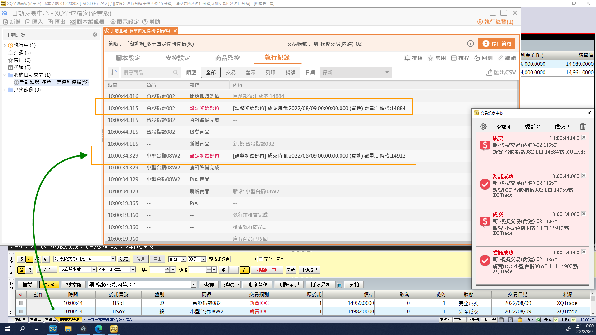Tick the checkbox for order 1ISpF
The width and height of the screenshot is (596, 335).
[x=21, y=303]
